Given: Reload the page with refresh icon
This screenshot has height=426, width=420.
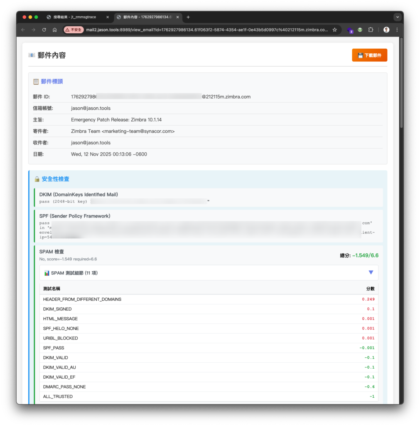Looking at the screenshot, I should coord(44,30).
